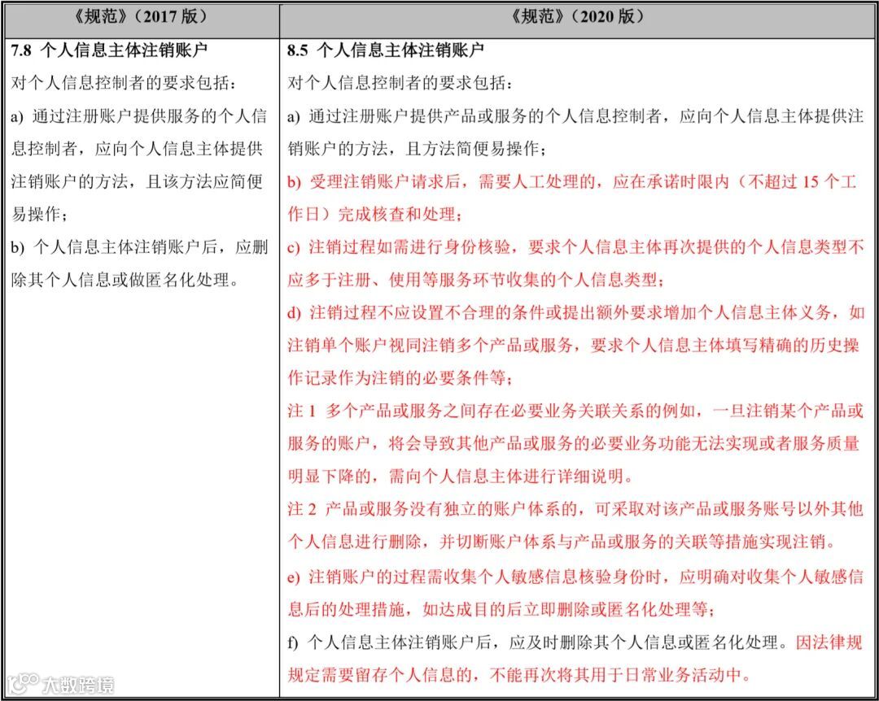Click red item d) 注销过程不应设置不合理的条件
The height and width of the screenshot is (701, 879).
pyautogui.click(x=575, y=312)
